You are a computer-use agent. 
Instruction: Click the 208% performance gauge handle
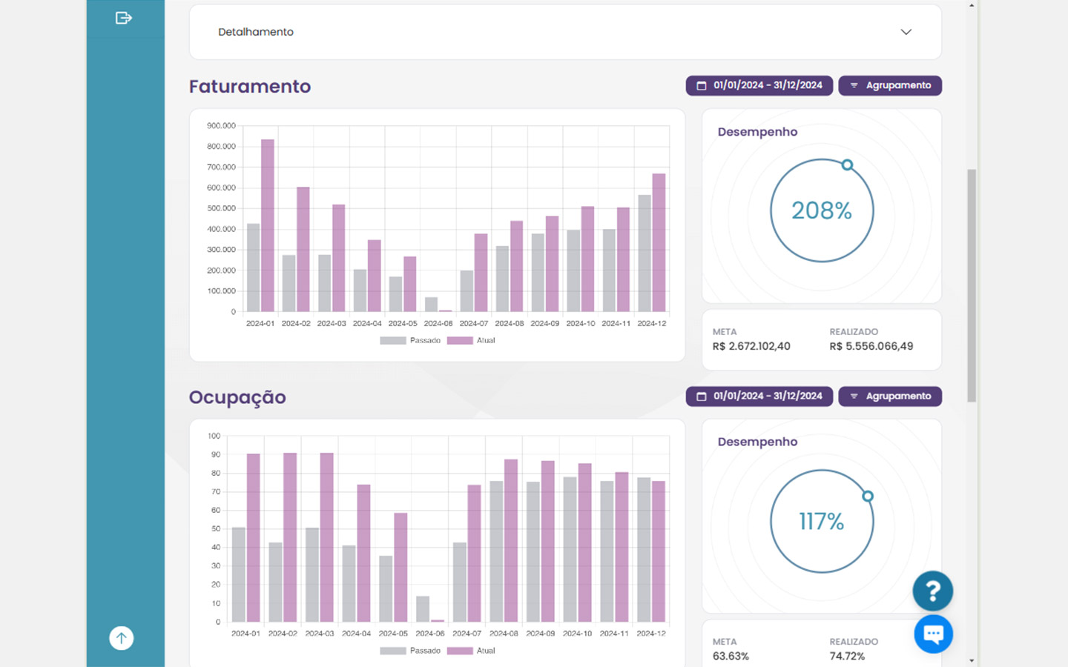click(847, 165)
